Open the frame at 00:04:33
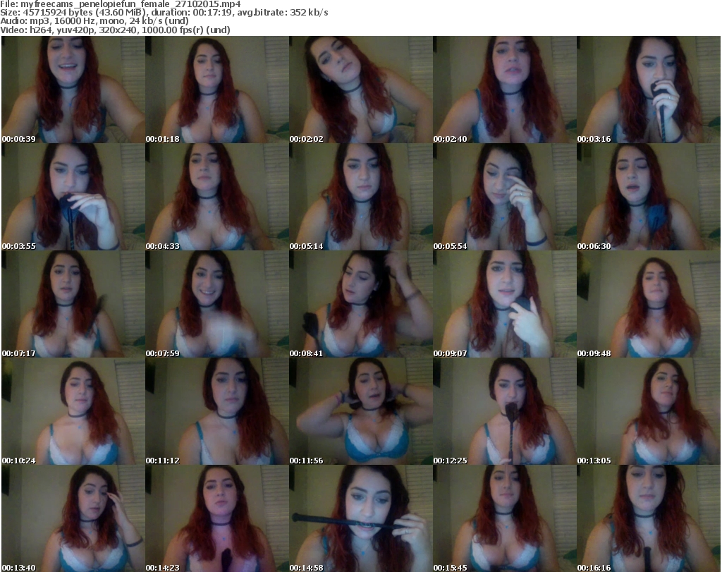 [x=217, y=197]
